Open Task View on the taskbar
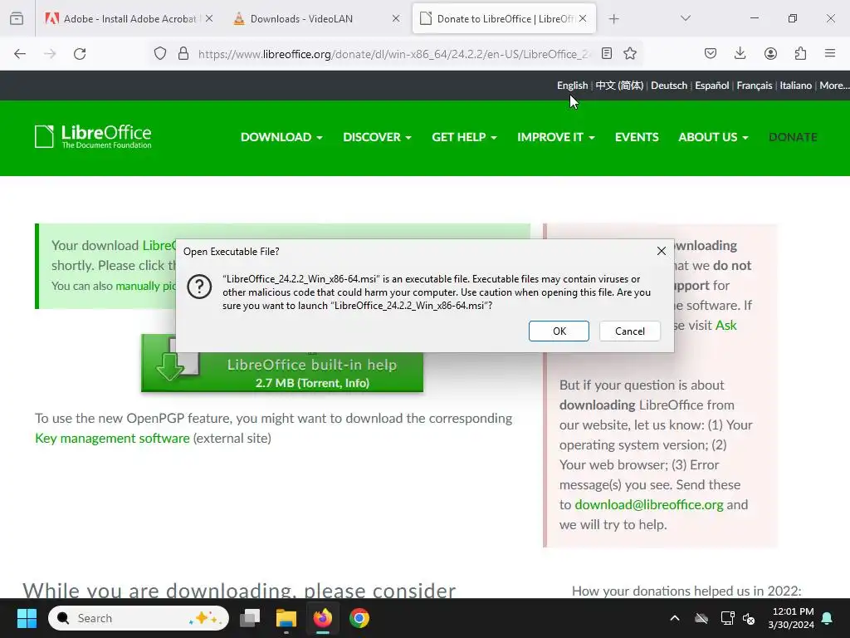Viewport: 850px width, 638px height. (x=250, y=618)
